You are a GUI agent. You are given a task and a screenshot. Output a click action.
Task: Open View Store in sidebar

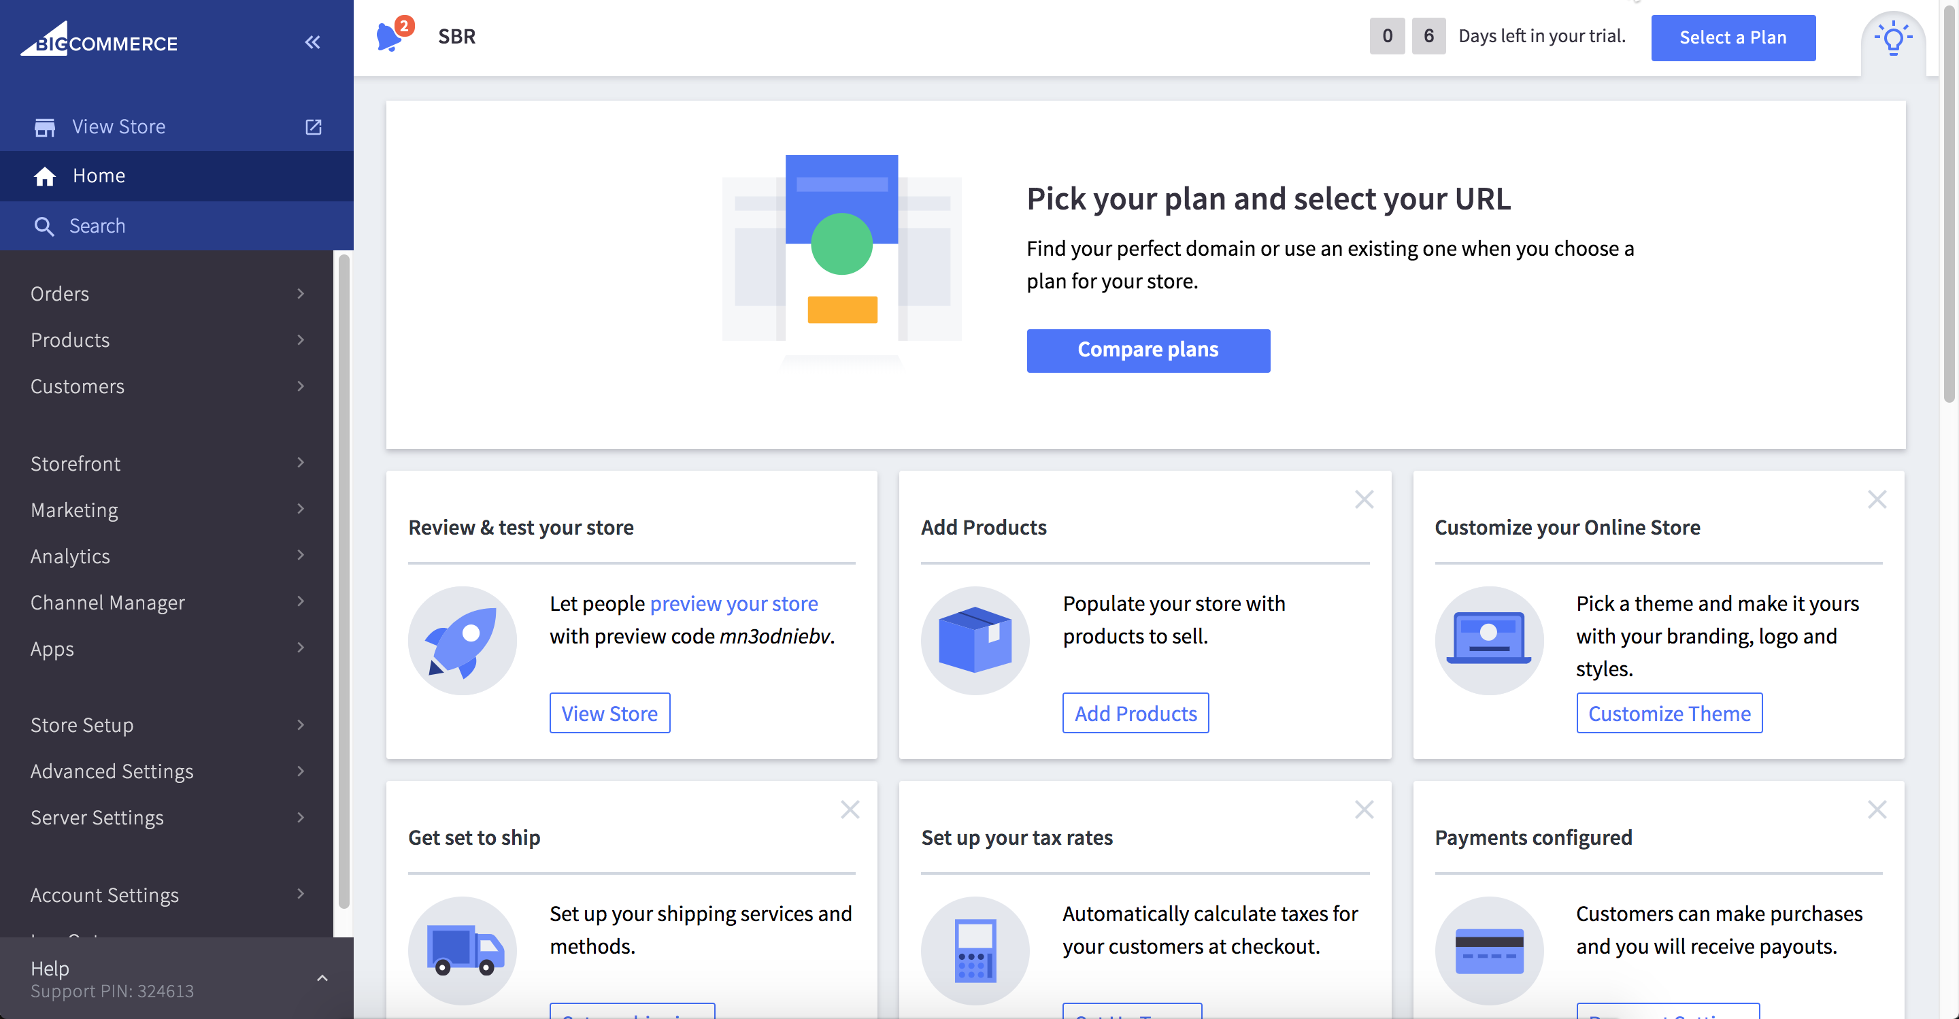(176, 127)
